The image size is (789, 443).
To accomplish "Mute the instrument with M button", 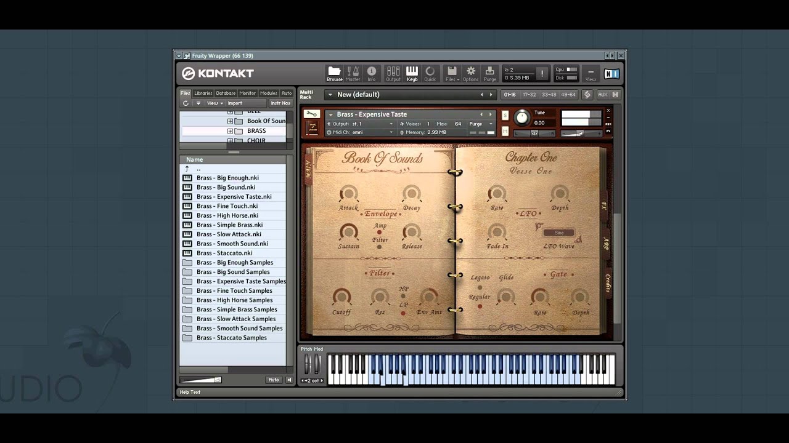I will (505, 131).
